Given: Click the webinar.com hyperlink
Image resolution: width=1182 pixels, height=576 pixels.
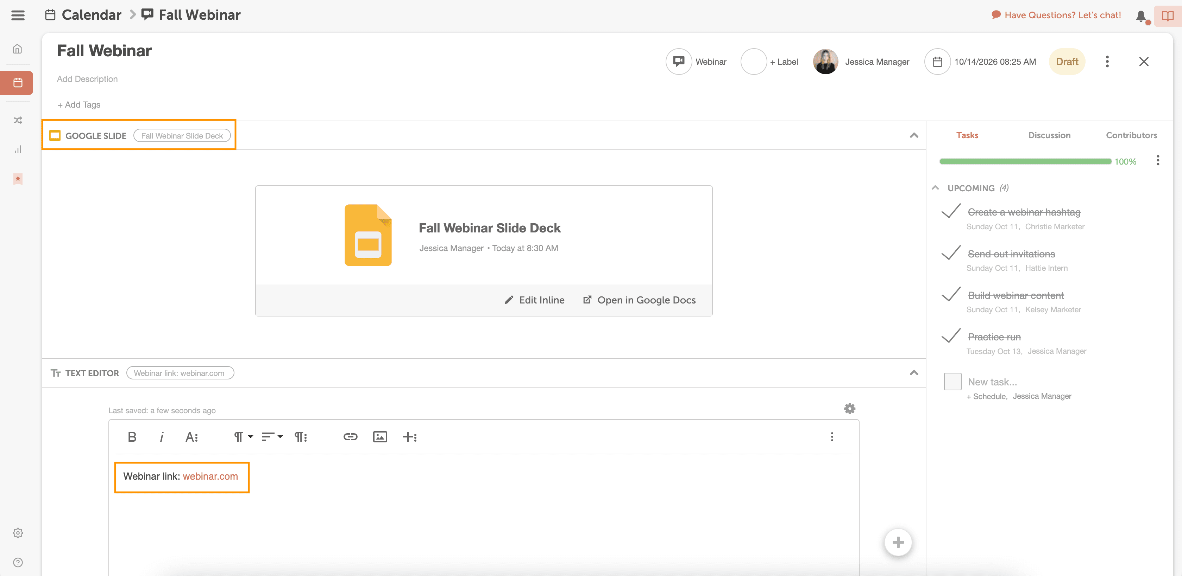Looking at the screenshot, I should 210,476.
